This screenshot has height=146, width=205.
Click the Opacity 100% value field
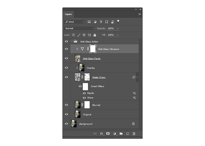111,28
